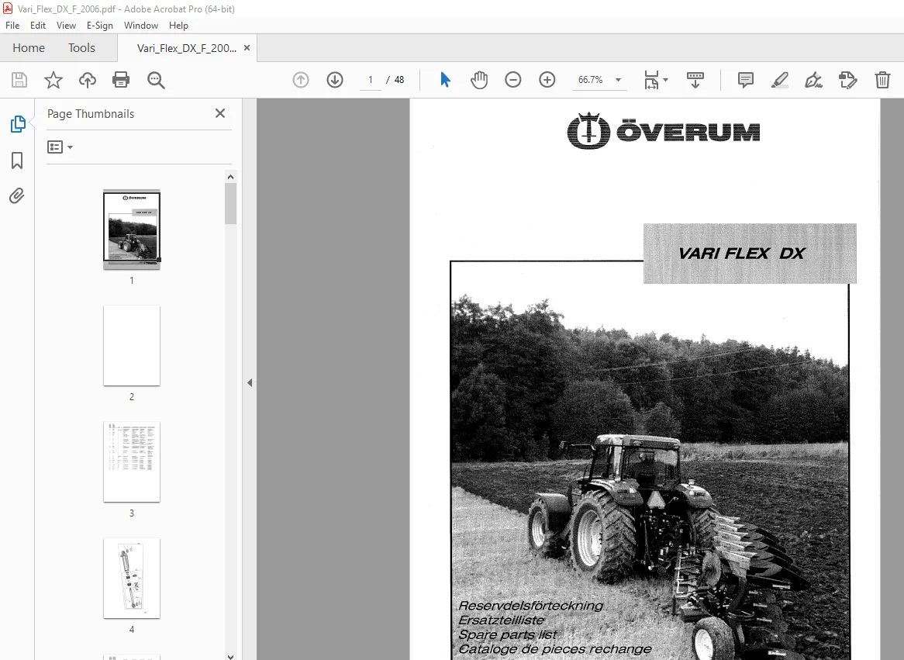Add file to starred with star icon
This screenshot has height=660, width=904.
(x=53, y=80)
